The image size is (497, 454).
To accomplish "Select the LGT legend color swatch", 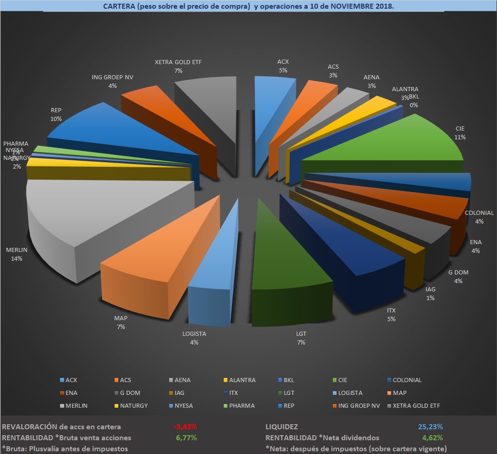I will (280, 393).
